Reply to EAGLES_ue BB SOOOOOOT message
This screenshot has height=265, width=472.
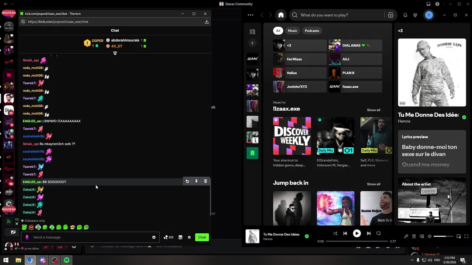(187, 181)
